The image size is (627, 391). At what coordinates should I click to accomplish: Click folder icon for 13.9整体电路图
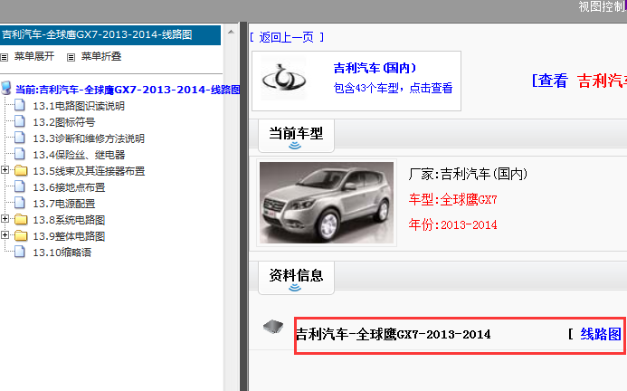[x=21, y=236]
